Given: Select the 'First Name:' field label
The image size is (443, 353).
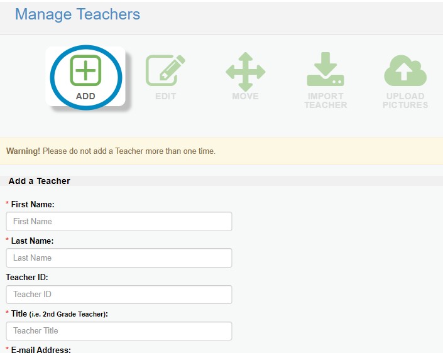Looking at the screenshot, I should tap(33, 204).
